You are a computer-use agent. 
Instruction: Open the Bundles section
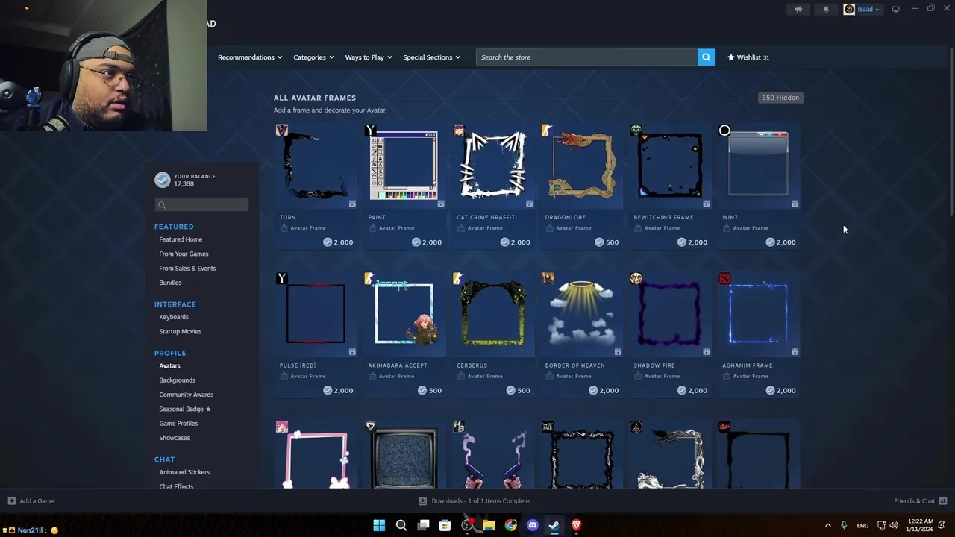(170, 283)
